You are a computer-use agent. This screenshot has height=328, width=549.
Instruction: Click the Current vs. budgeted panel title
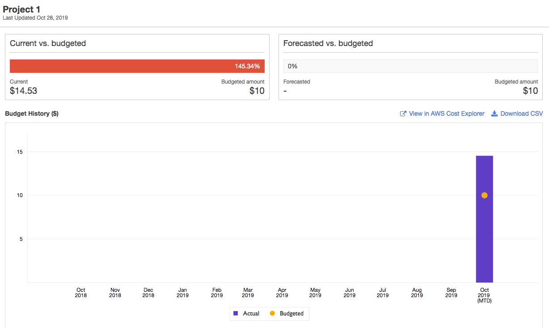tap(48, 43)
